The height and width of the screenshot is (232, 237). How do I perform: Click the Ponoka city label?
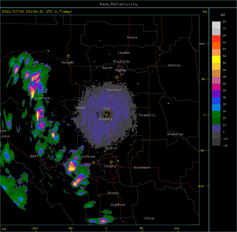point(132,37)
